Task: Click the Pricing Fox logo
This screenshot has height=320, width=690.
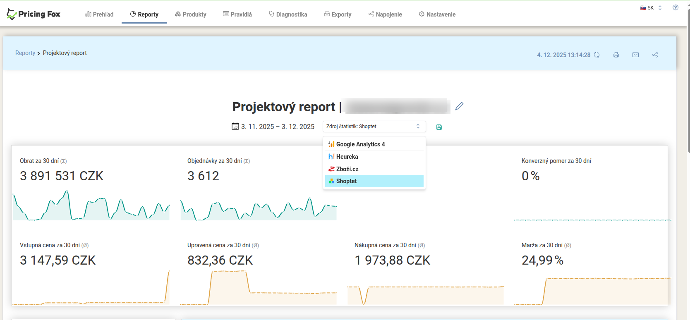Action: pyautogui.click(x=34, y=14)
